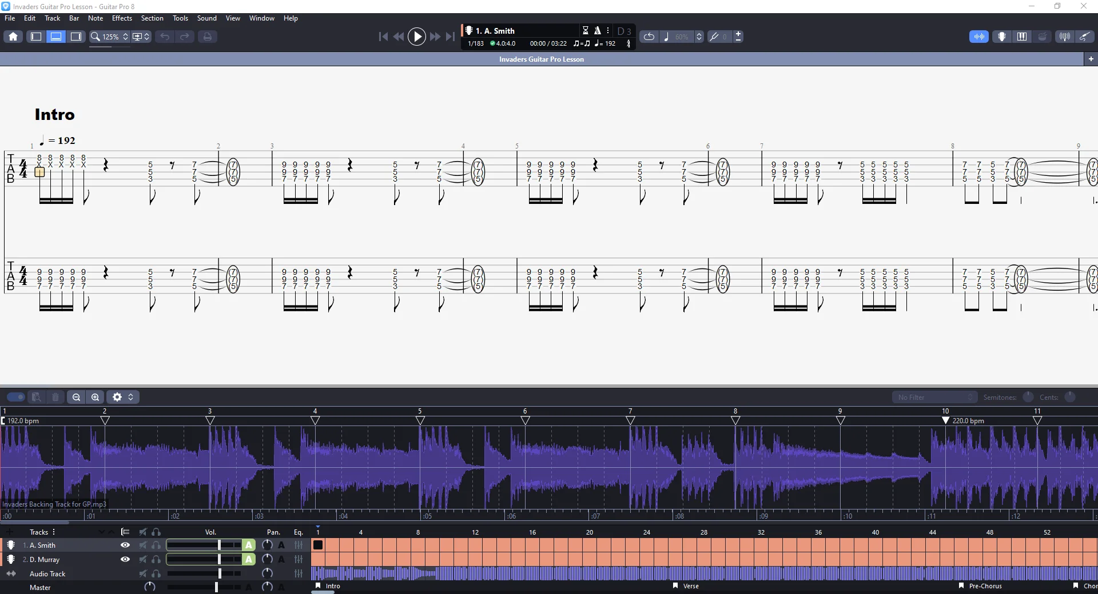Select the Invaders Guitar Pro Lesson tab
The image size is (1098, 594).
click(x=542, y=59)
